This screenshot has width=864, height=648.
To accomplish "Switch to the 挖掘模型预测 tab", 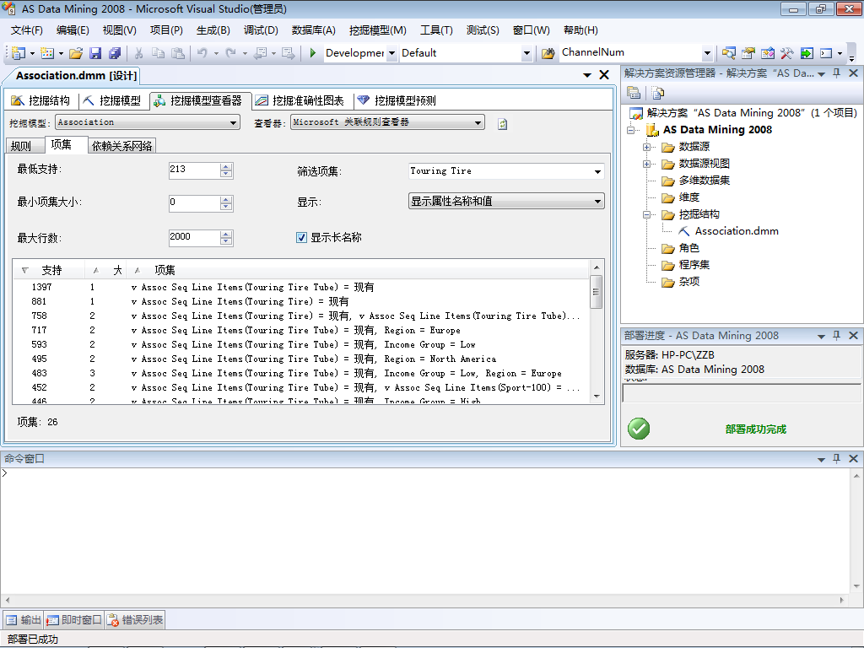I will click(397, 100).
